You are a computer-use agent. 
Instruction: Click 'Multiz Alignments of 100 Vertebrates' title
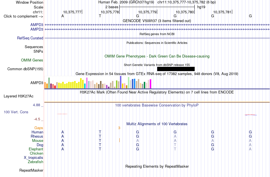tap(157, 124)
